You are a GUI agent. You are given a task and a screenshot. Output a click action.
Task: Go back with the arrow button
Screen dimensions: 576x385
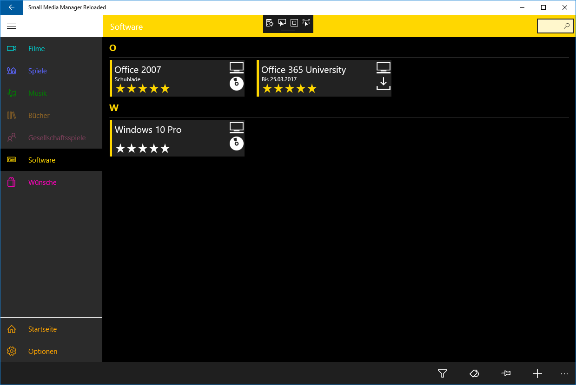point(12,7)
